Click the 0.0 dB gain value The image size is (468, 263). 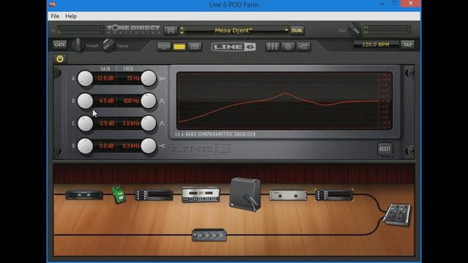tap(107, 146)
